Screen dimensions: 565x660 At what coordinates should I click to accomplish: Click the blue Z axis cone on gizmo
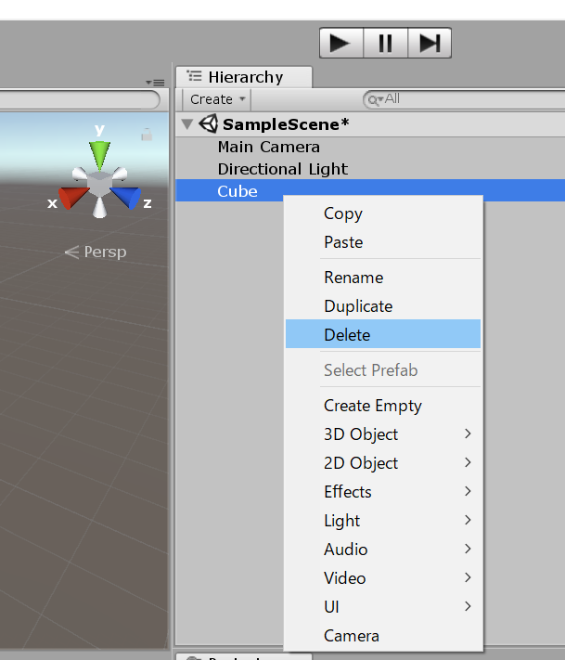point(126,198)
